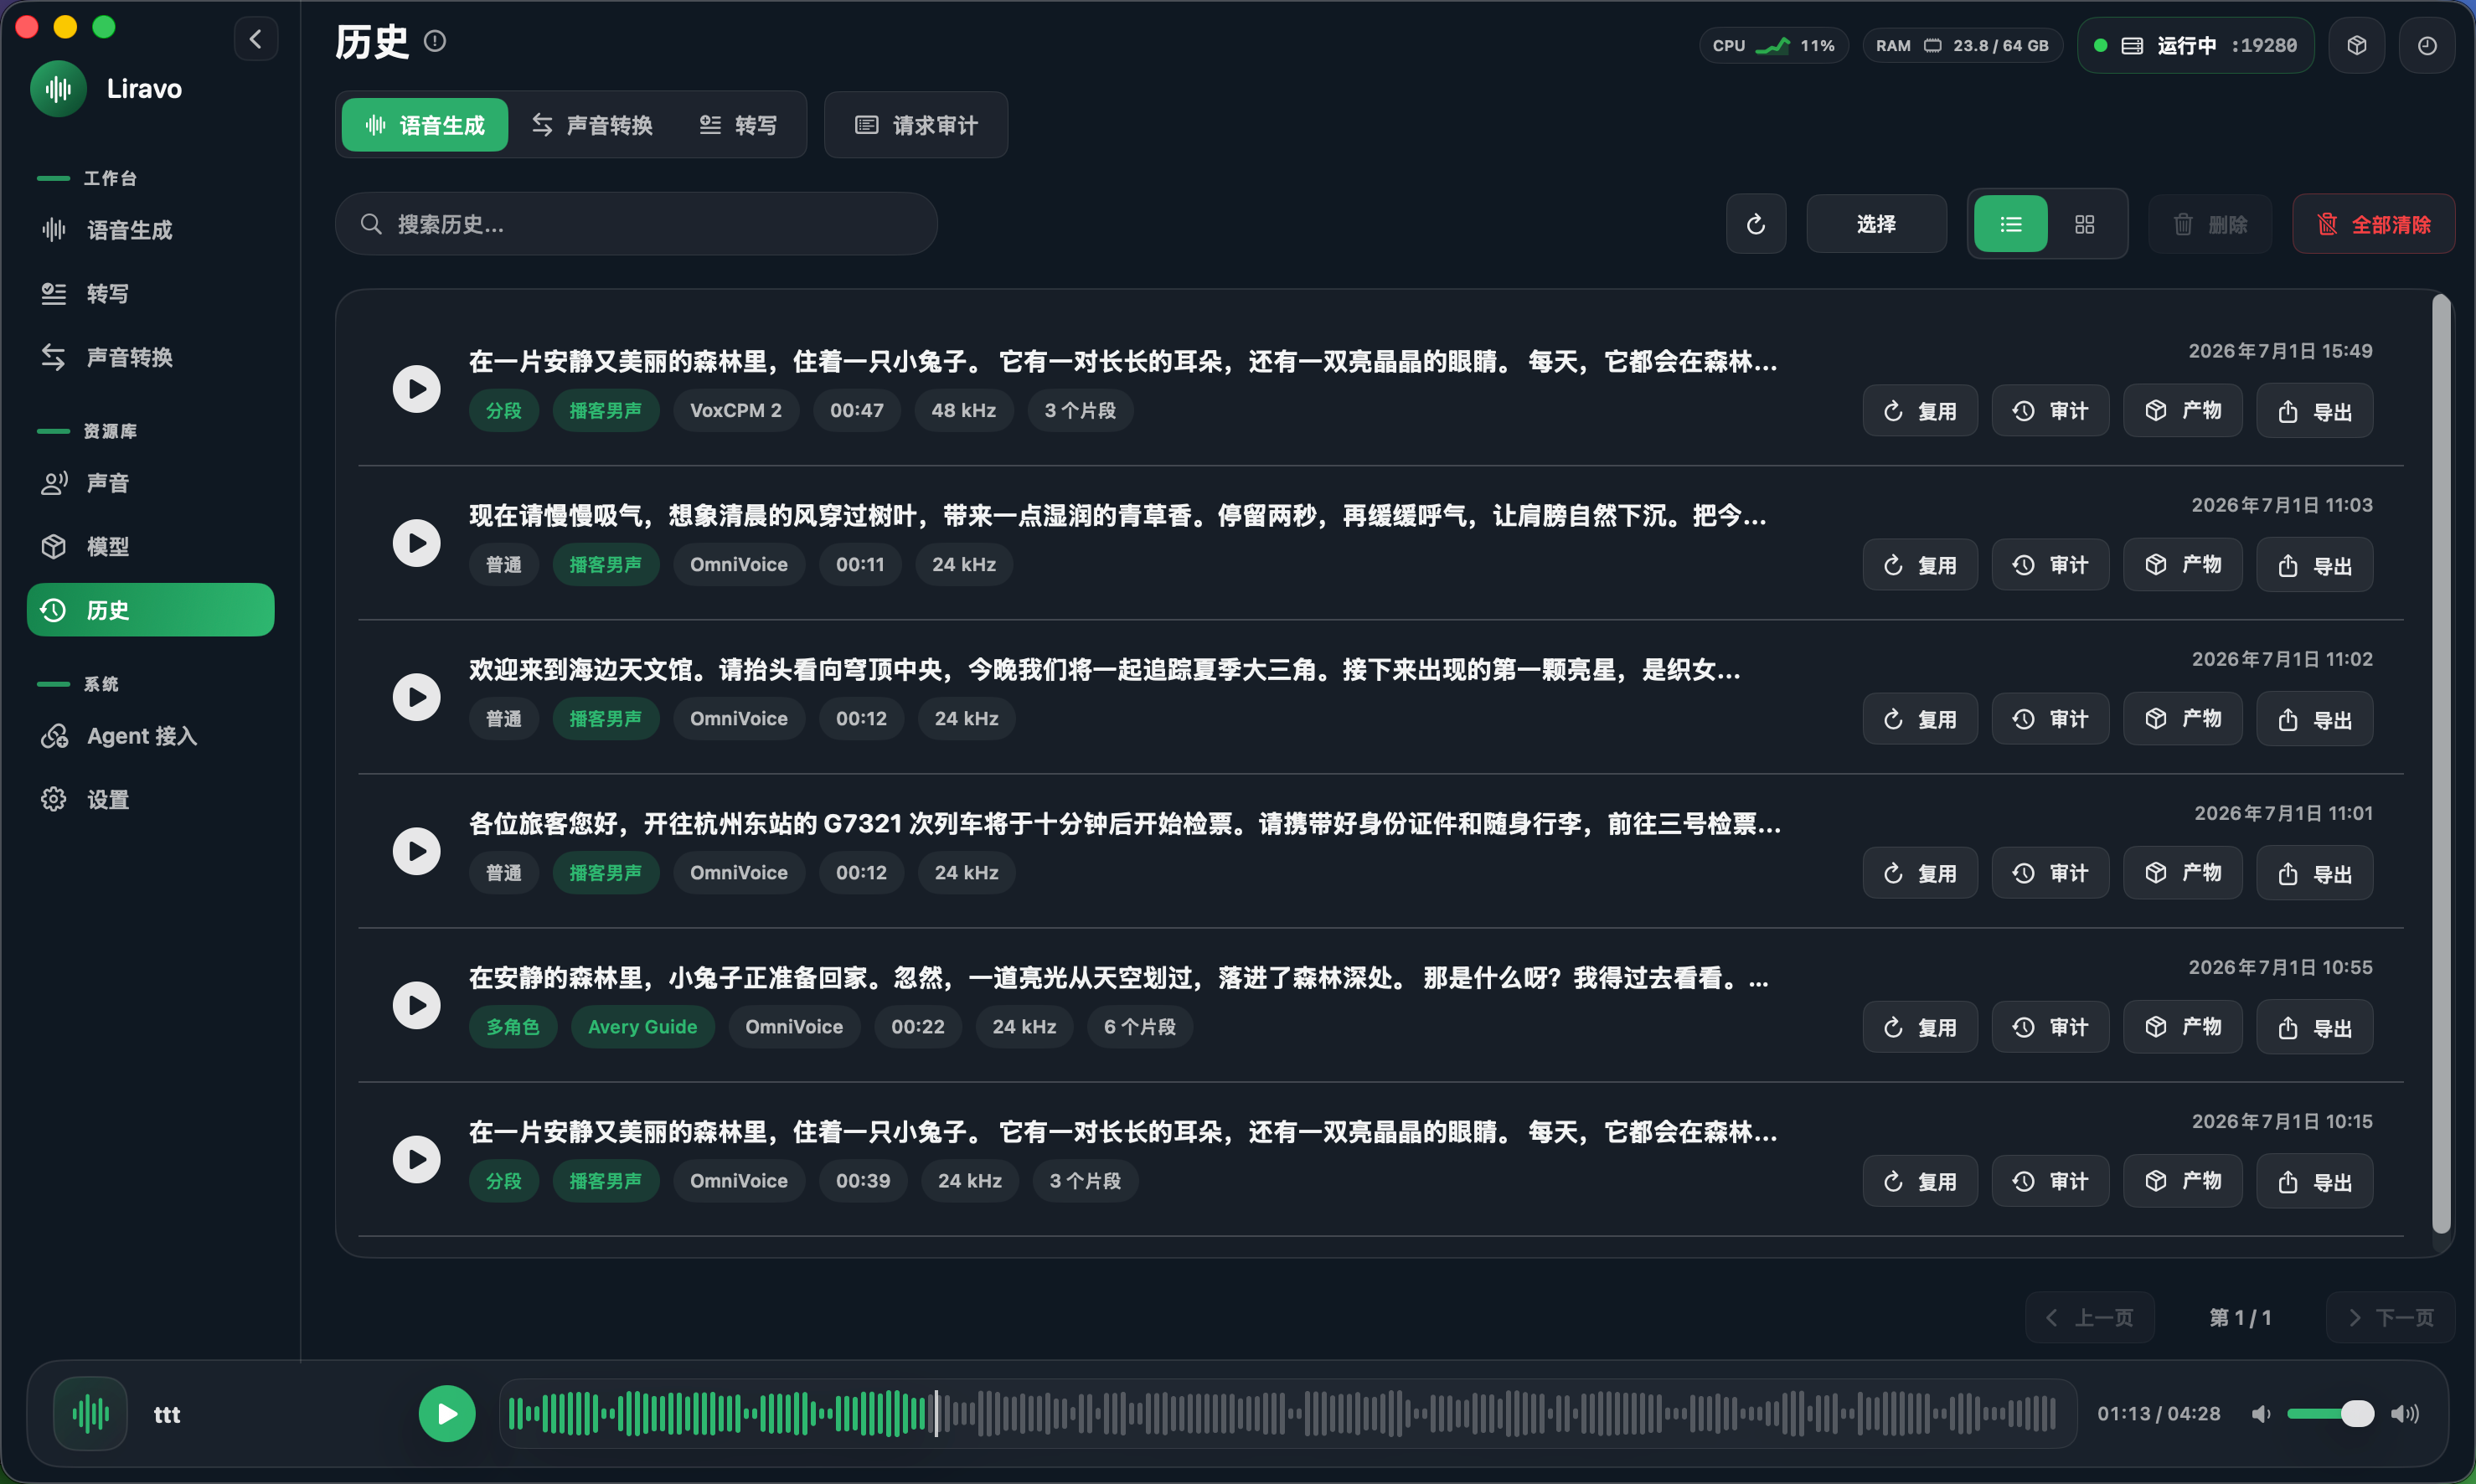Open 转写 in the sidebar
Image resolution: width=2476 pixels, height=1484 pixels.
point(150,293)
